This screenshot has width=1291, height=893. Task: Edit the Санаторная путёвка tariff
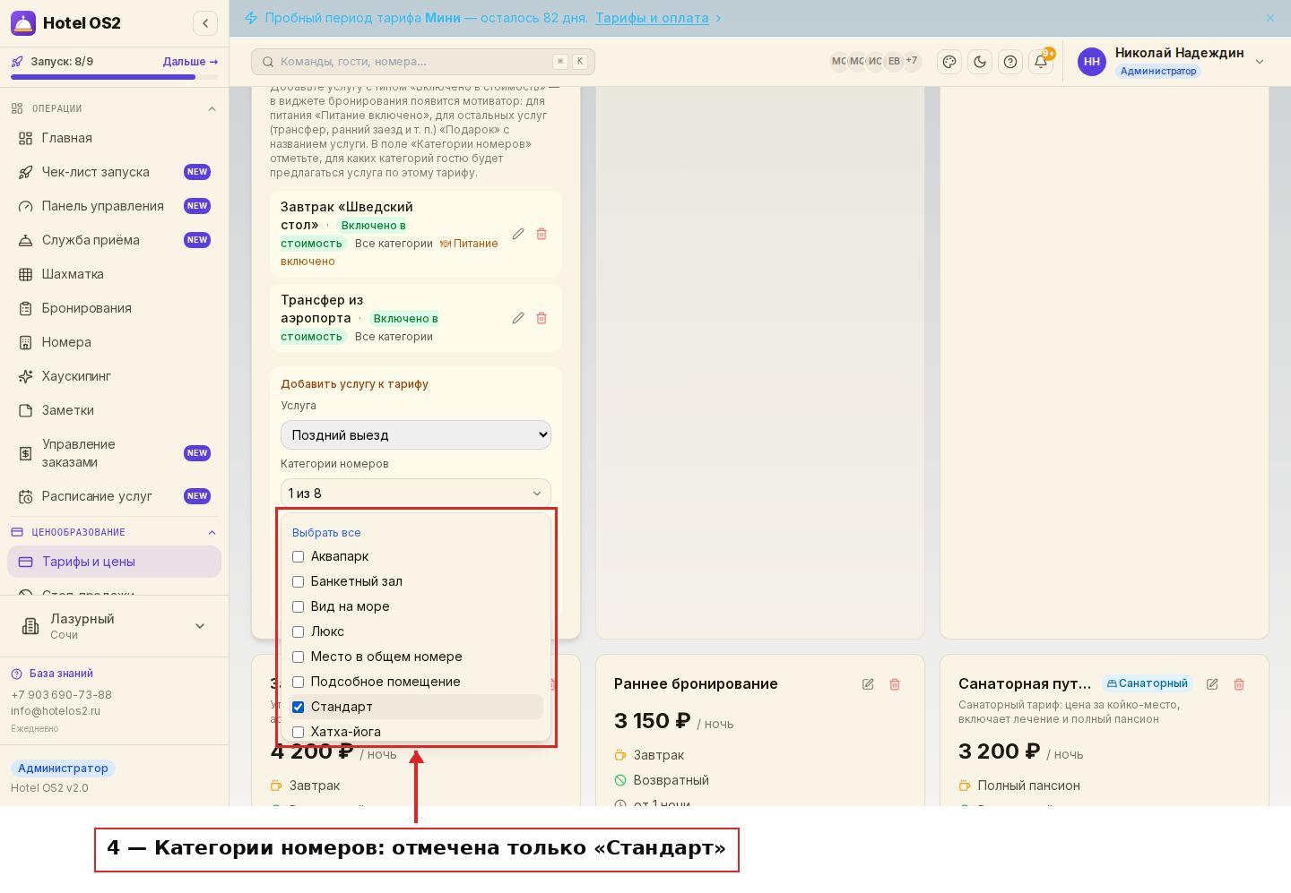(1212, 684)
